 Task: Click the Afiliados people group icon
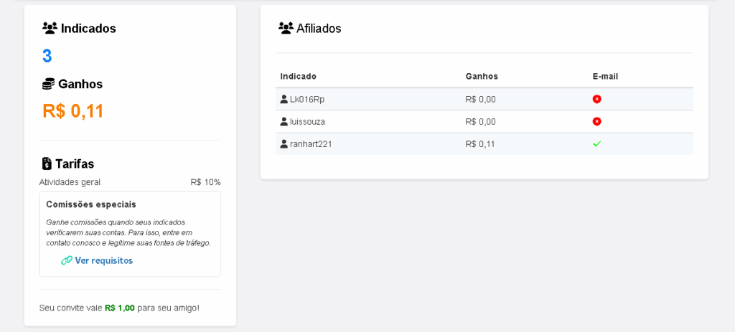(286, 28)
